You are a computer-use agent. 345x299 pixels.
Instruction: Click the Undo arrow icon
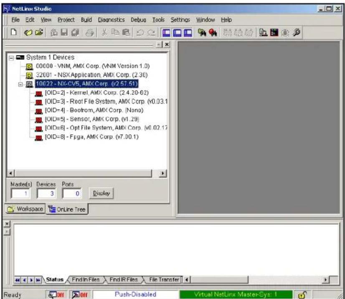pos(140,33)
